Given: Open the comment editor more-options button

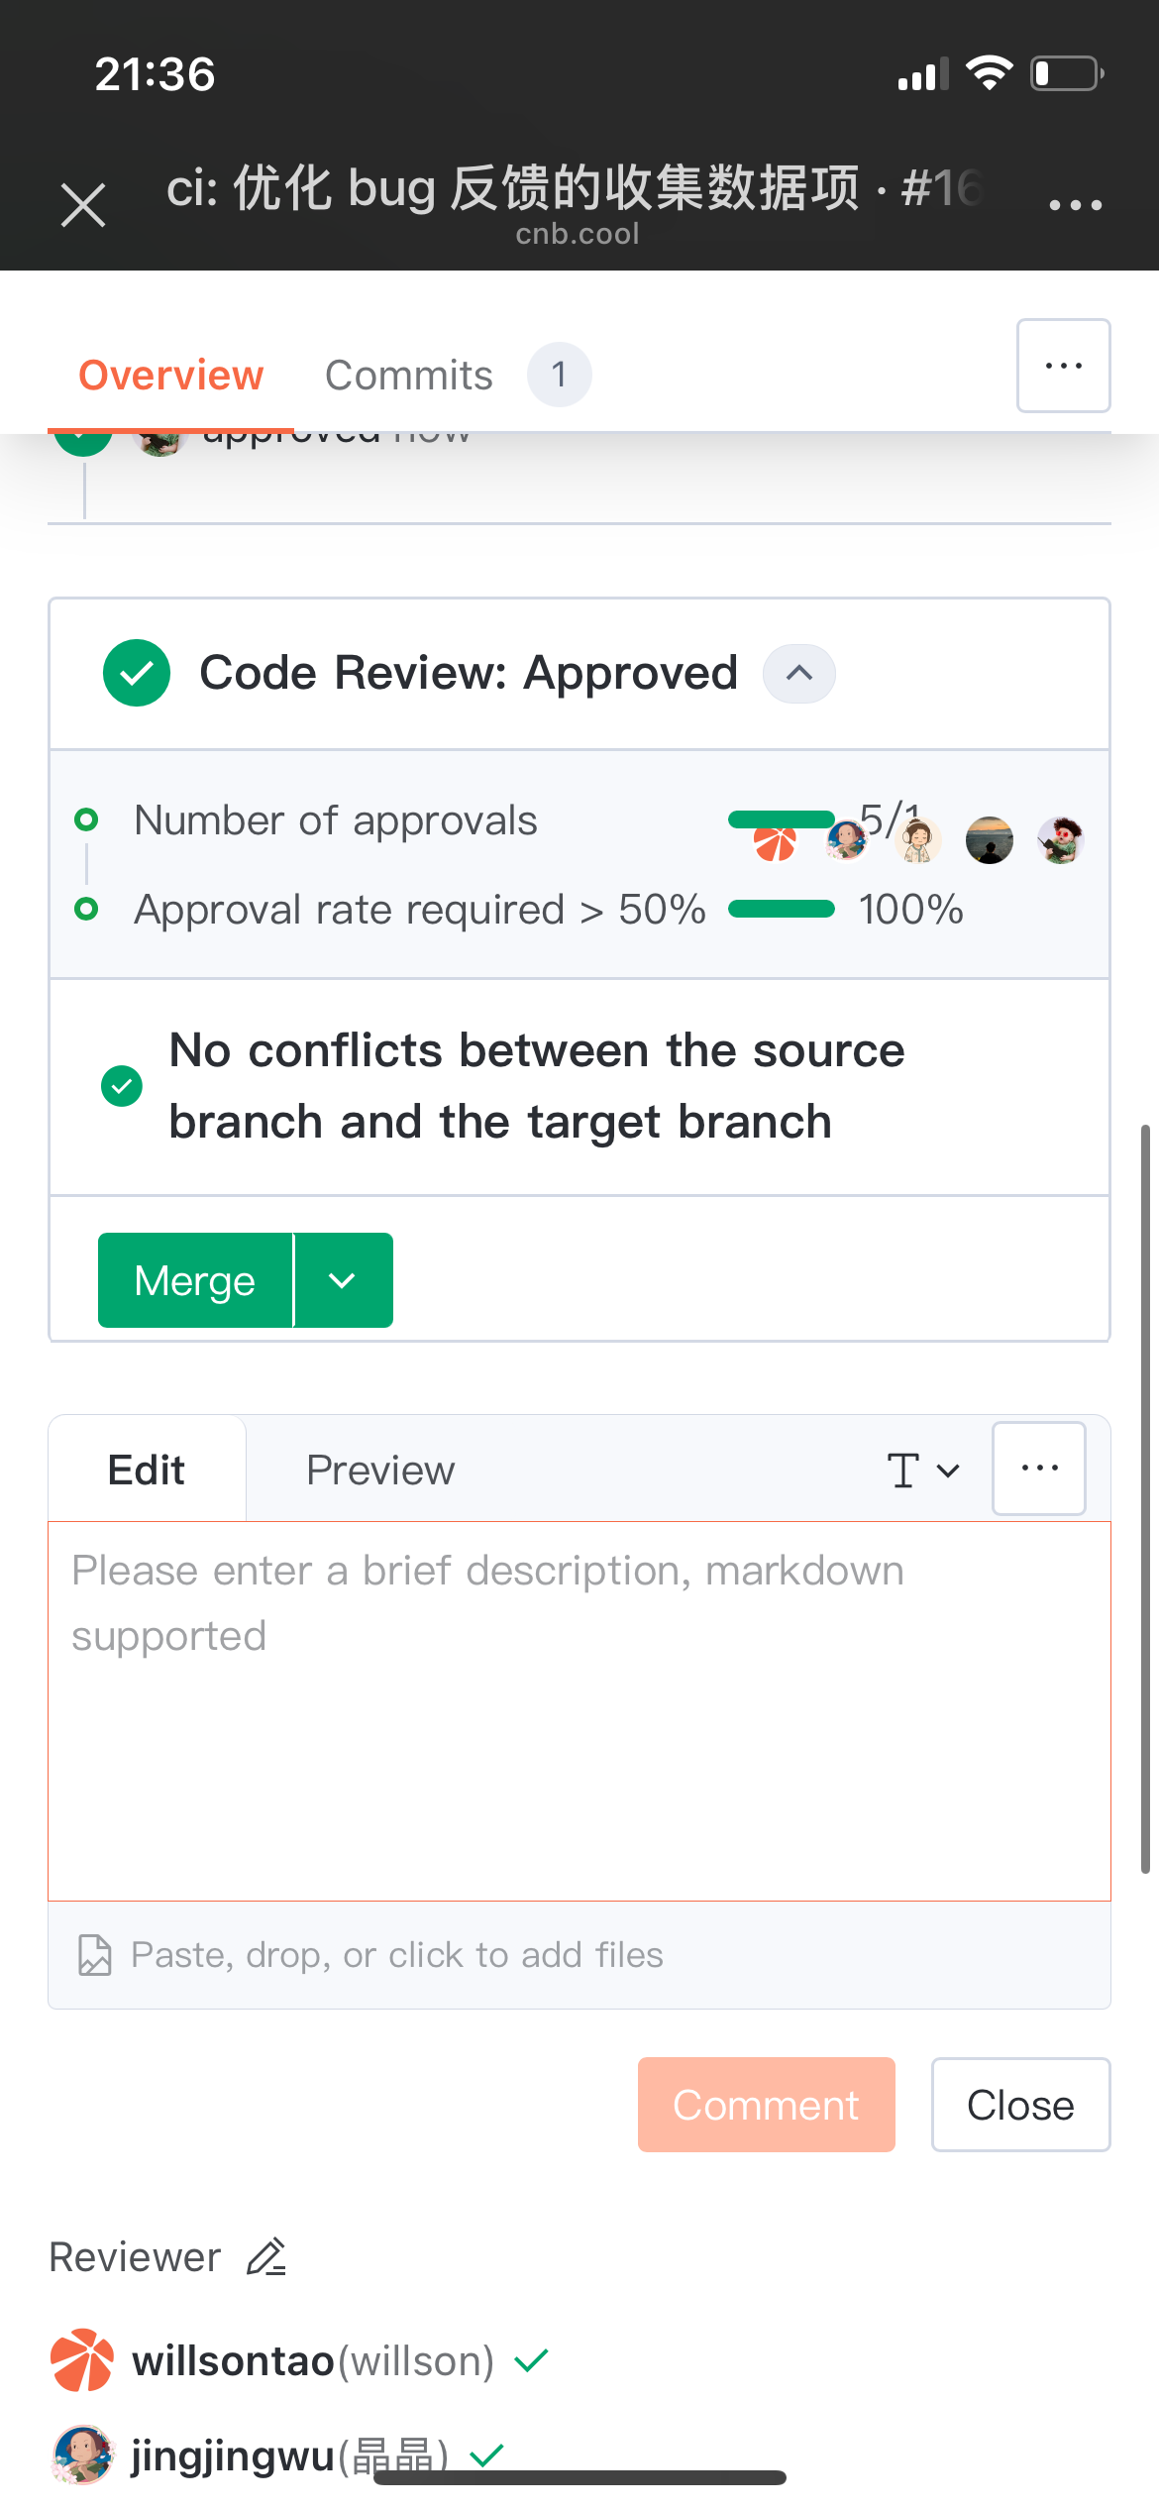Looking at the screenshot, I should click(1039, 1469).
